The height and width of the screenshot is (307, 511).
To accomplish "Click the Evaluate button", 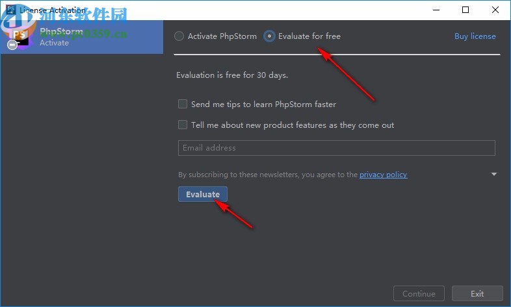I will coord(202,194).
